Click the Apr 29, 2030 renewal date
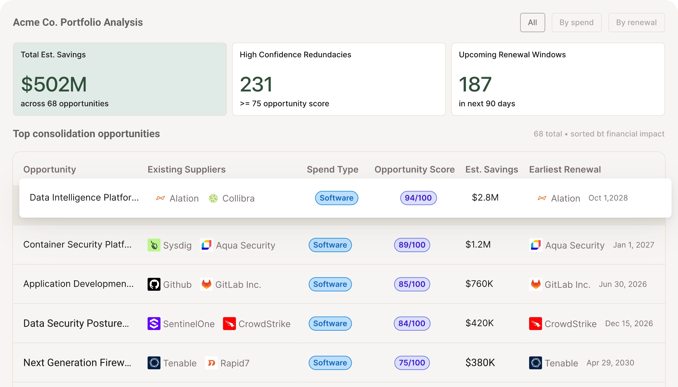The width and height of the screenshot is (678, 387). coord(610,363)
